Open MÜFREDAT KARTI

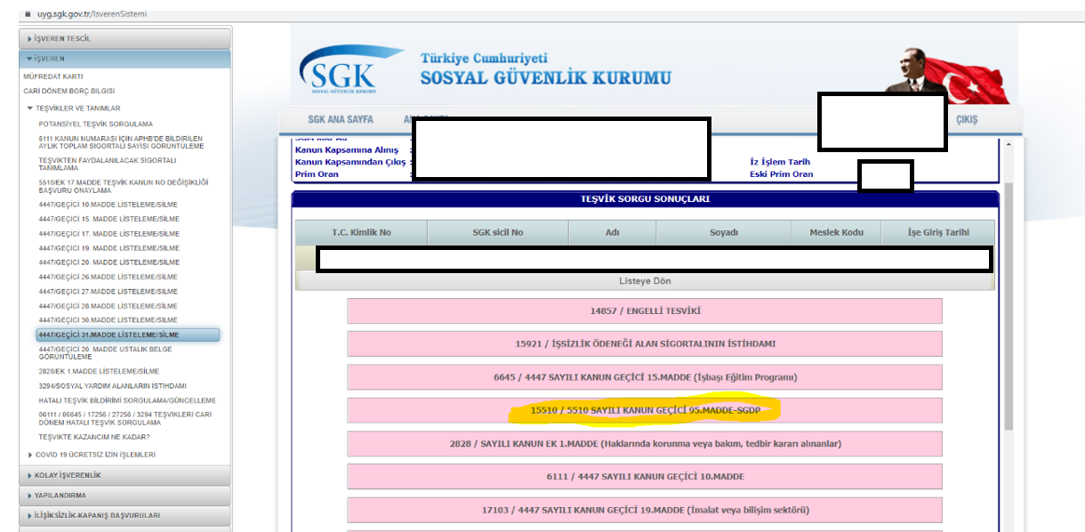point(53,77)
